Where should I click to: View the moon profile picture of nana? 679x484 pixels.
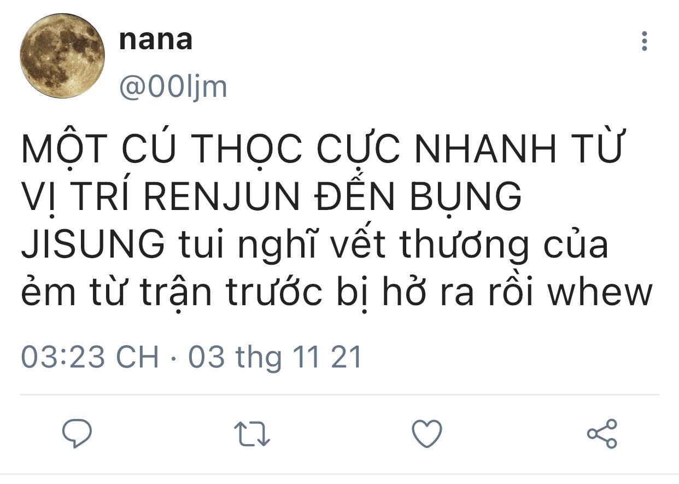click(62, 55)
